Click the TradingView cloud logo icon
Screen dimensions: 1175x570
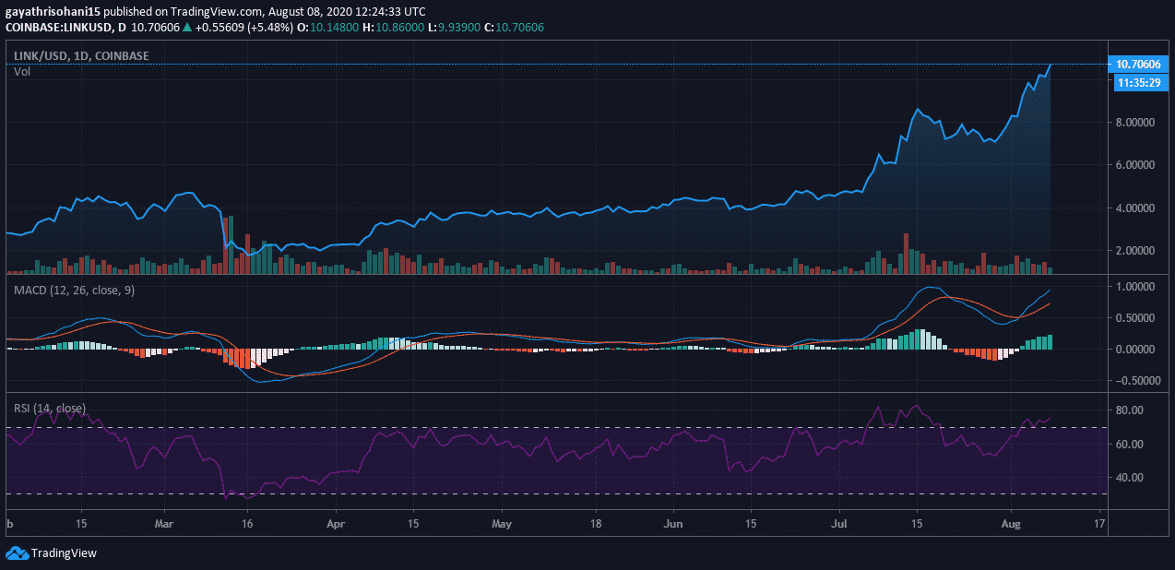tap(17, 553)
